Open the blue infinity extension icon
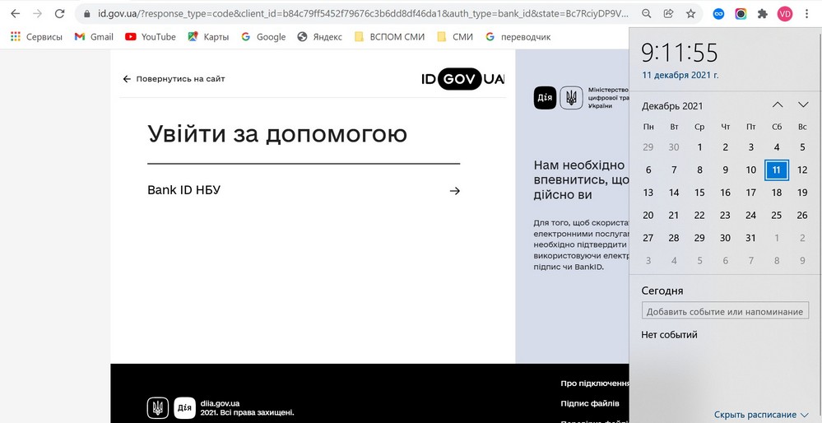822x423 pixels. coord(718,14)
